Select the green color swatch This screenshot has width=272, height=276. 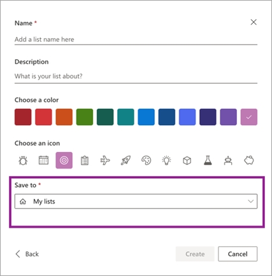(x=85, y=117)
